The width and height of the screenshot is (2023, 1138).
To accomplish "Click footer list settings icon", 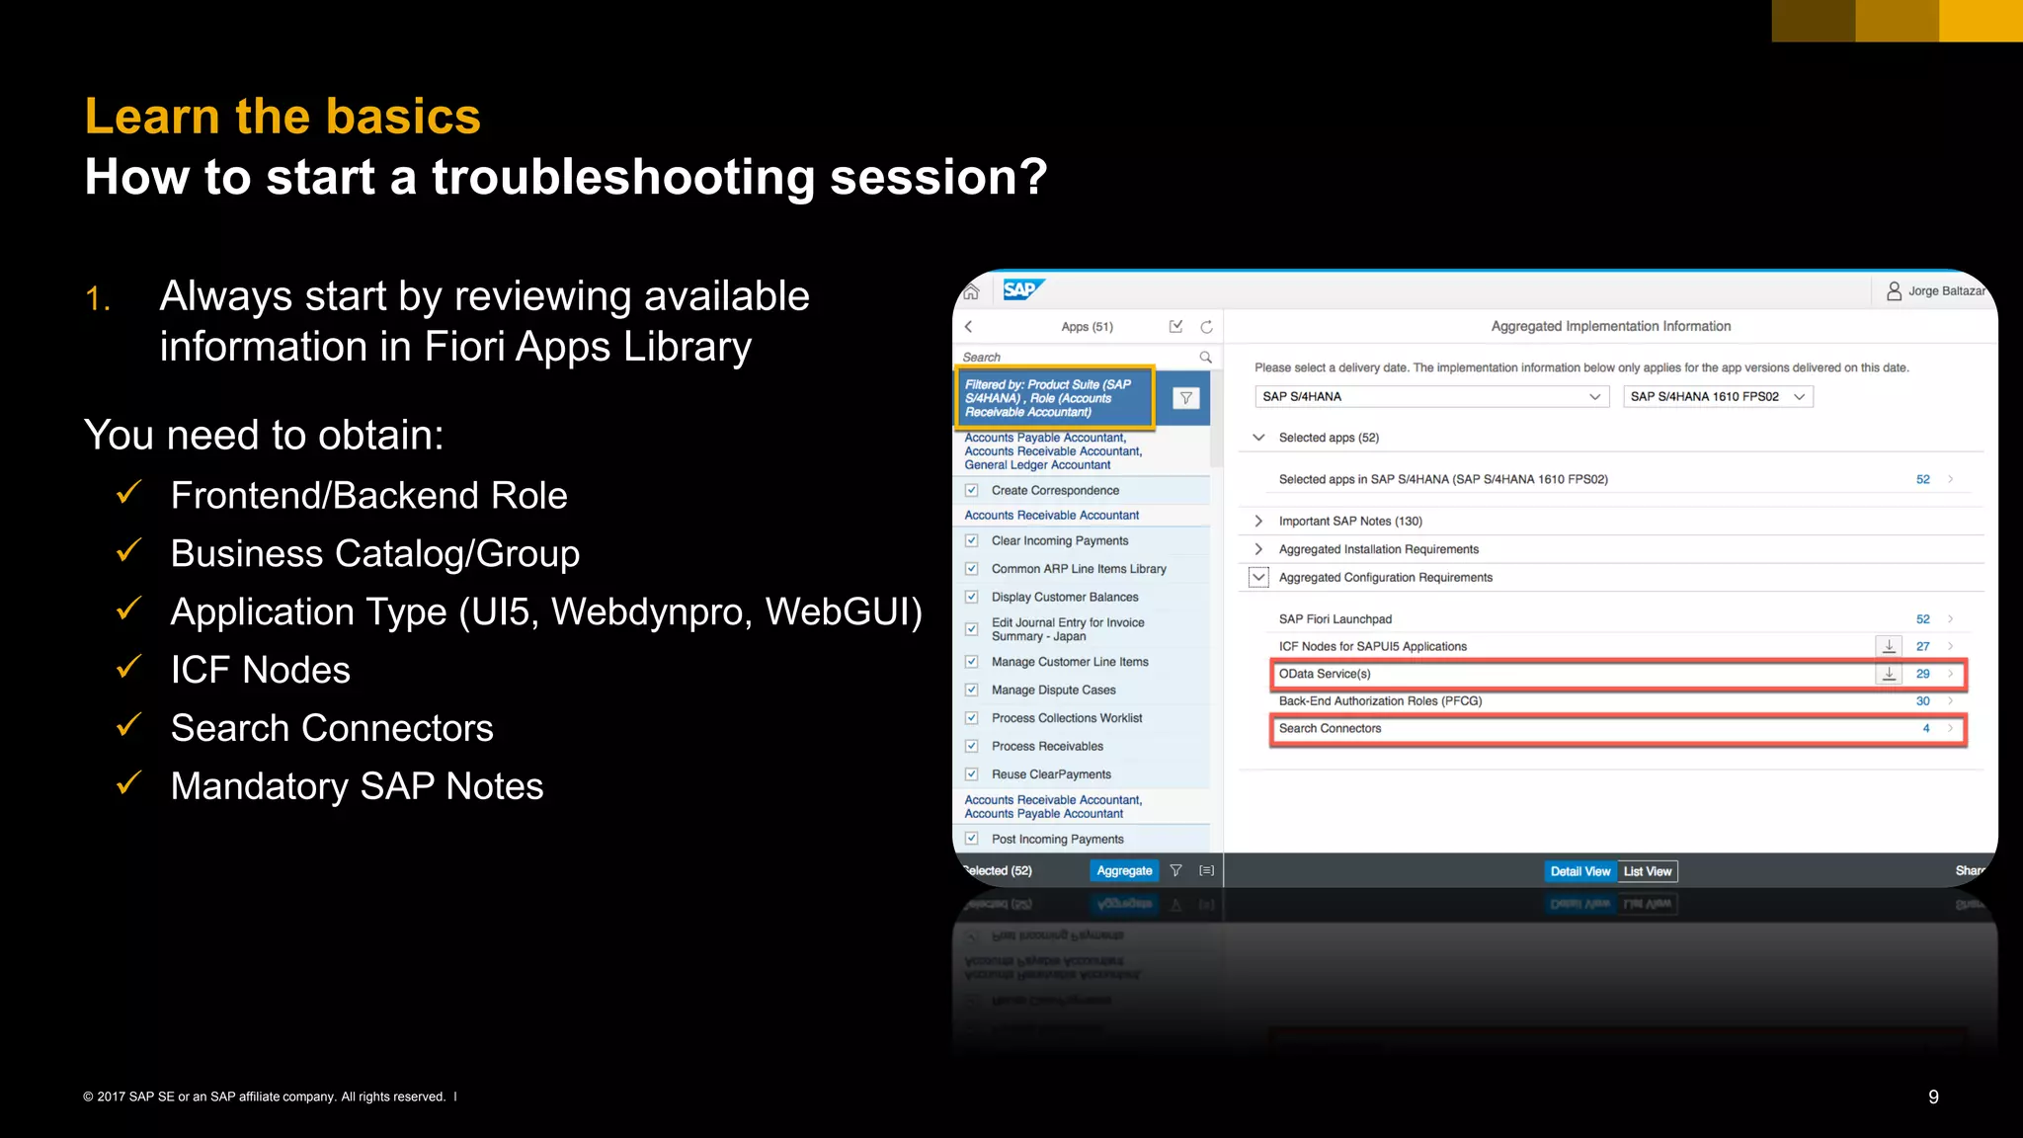I will 1206,870.
